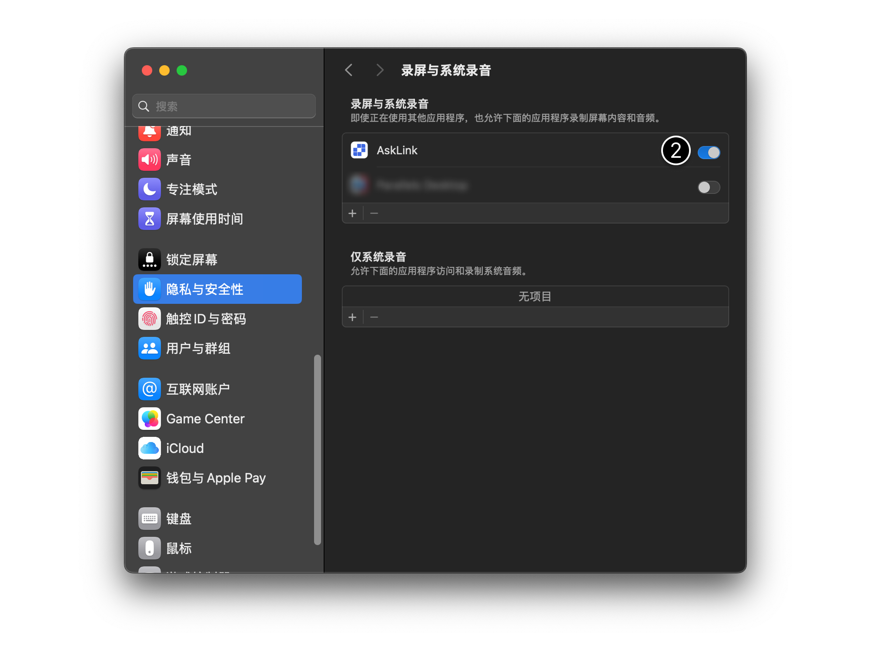This screenshot has width=870, height=652.
Task: Add an app to 仅系统录音 list
Action: (x=352, y=317)
